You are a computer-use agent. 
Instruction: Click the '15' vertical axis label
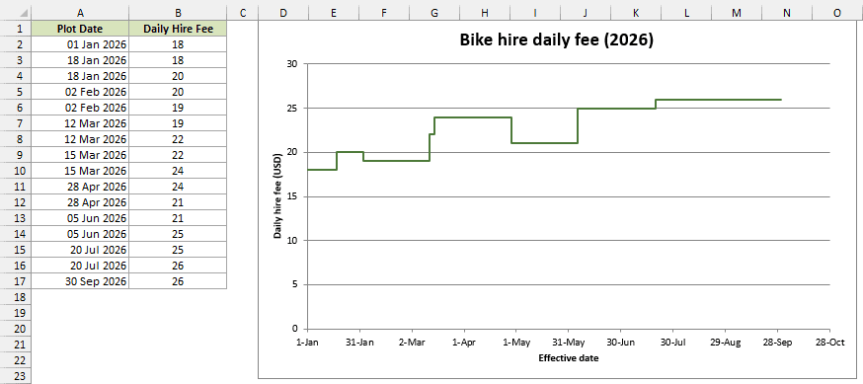click(x=292, y=196)
